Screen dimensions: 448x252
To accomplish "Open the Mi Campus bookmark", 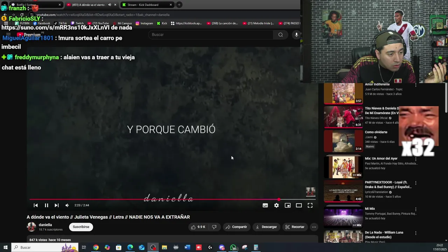I will (122, 23).
